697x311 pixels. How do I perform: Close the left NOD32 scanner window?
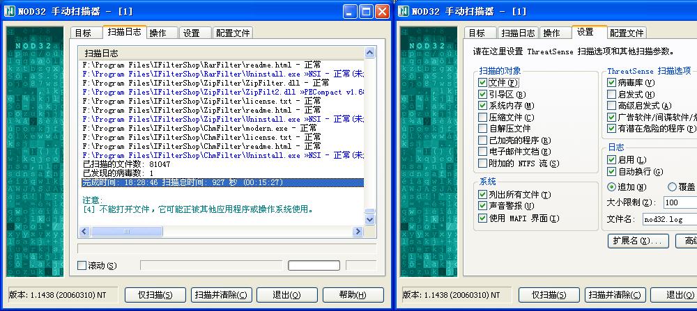click(x=382, y=12)
